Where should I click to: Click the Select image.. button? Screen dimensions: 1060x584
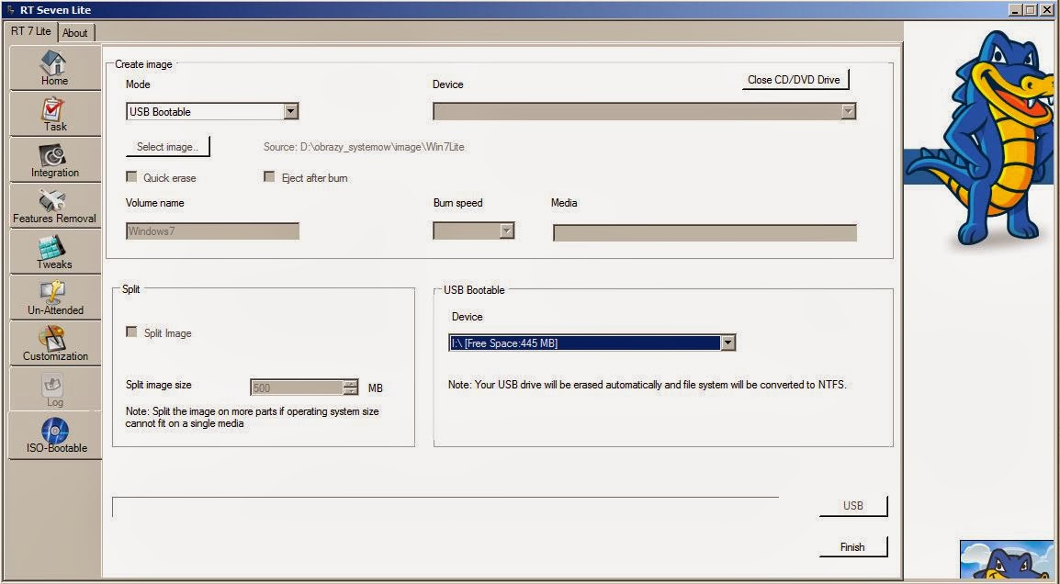click(168, 147)
